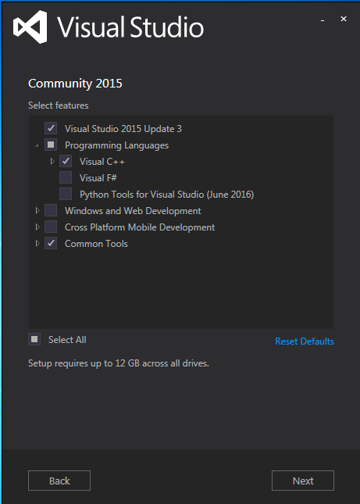This screenshot has width=360, height=504.
Task: Toggle the Programming Languages checkbox
Action: pyautogui.click(x=51, y=145)
